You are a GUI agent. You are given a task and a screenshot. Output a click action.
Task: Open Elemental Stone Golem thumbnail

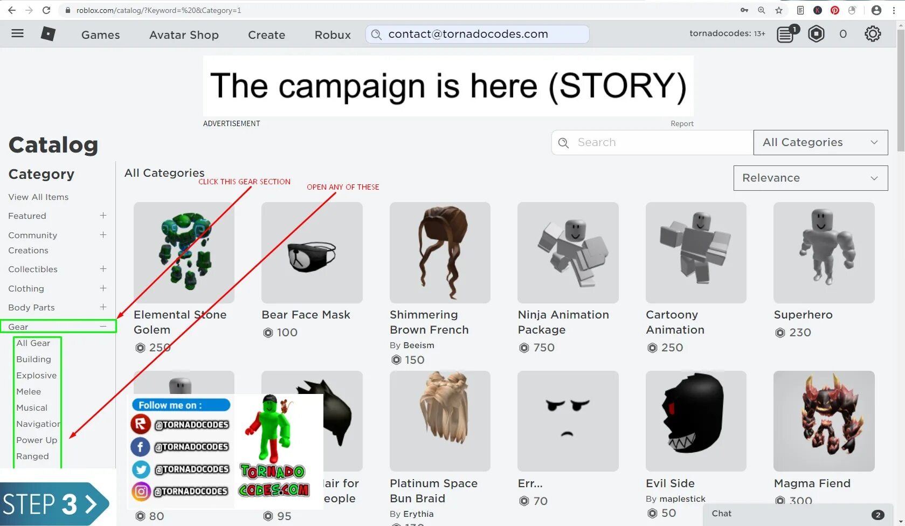pyautogui.click(x=184, y=252)
